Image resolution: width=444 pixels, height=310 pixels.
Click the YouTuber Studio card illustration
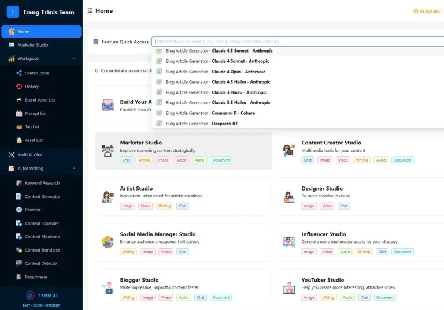[x=289, y=288]
